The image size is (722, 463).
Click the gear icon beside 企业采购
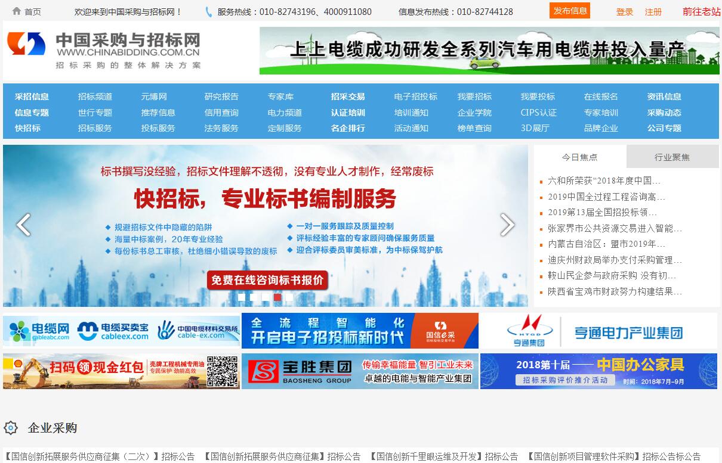click(x=11, y=428)
